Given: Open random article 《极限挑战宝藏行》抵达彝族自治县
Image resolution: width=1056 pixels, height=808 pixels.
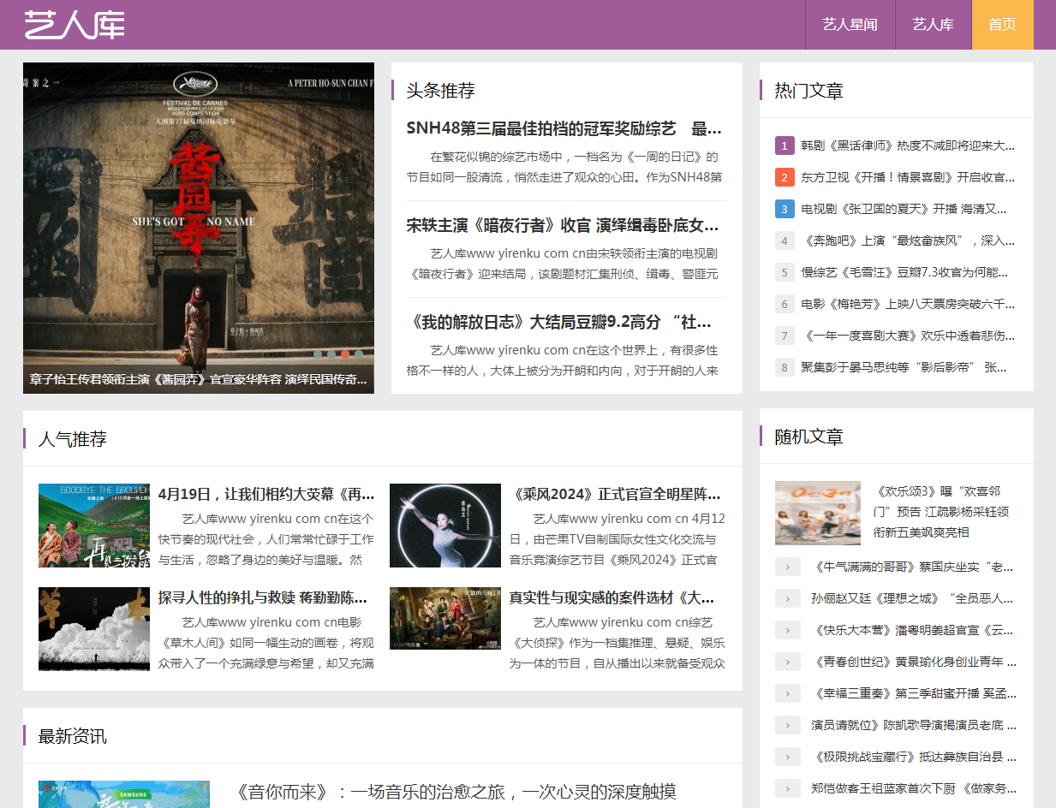Looking at the screenshot, I should tap(914, 757).
